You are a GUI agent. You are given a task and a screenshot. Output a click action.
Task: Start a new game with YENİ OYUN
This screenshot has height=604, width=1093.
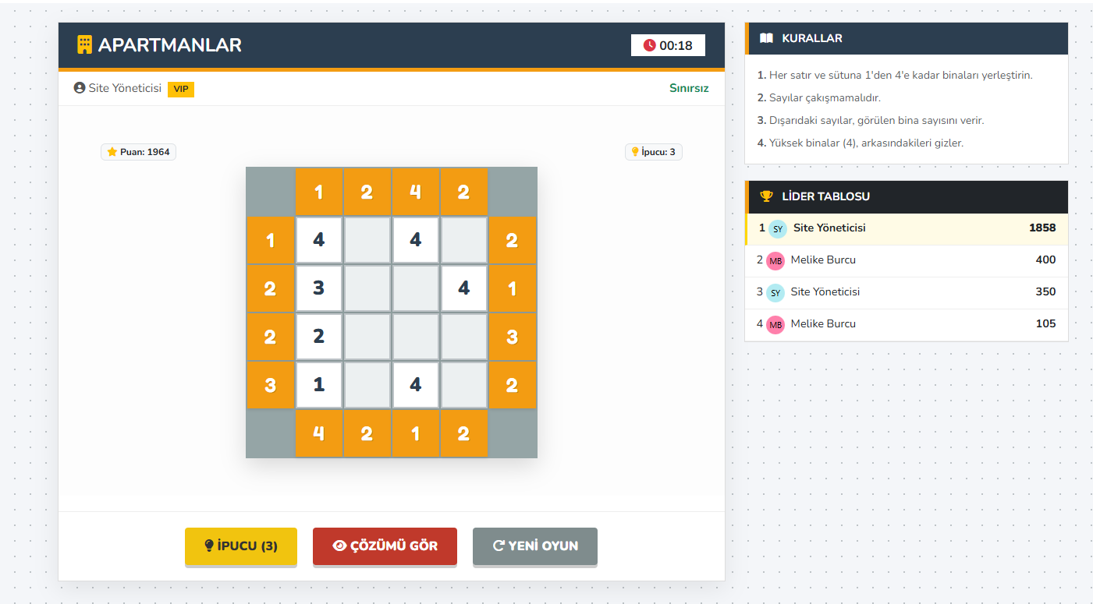[535, 546]
